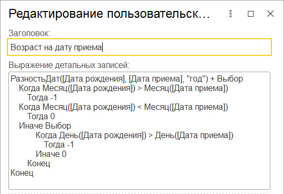
Task: Click the final unindented 'Конец' keyword
Action: point(22,173)
